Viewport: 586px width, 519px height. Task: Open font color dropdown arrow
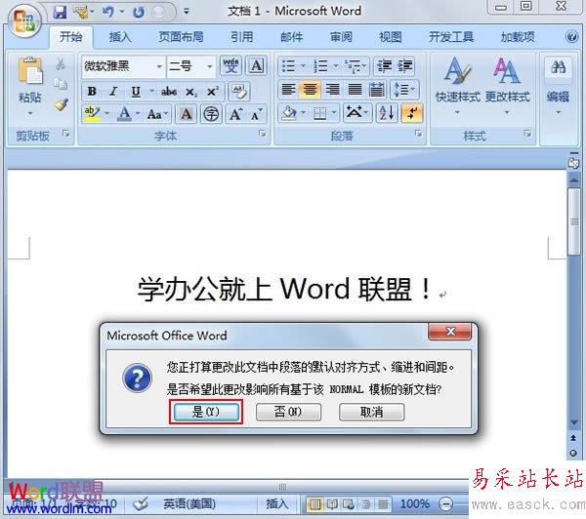point(138,113)
